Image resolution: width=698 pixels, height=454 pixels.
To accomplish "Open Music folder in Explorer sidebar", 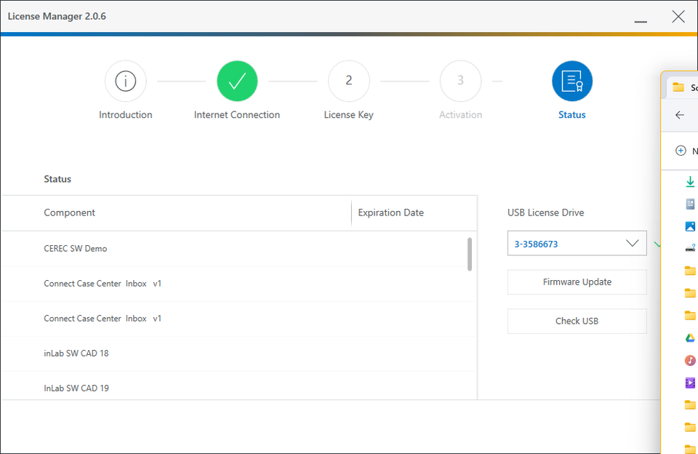I will tap(690, 360).
